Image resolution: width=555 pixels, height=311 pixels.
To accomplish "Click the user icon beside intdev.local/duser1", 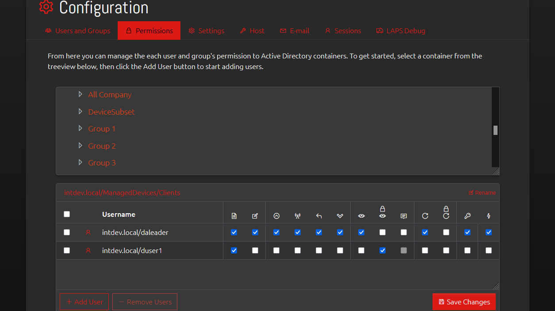I will [88, 250].
